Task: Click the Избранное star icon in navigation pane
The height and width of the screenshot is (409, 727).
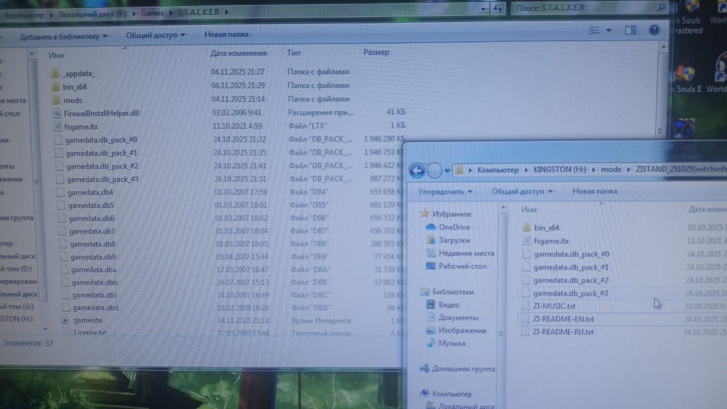Action: click(x=424, y=214)
